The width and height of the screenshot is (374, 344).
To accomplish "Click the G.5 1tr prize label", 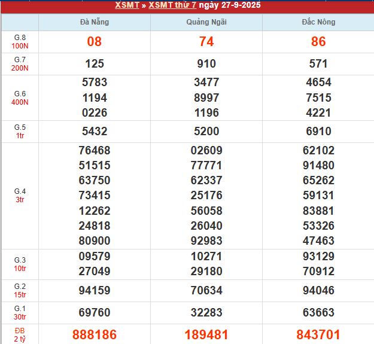I will pos(20,131).
